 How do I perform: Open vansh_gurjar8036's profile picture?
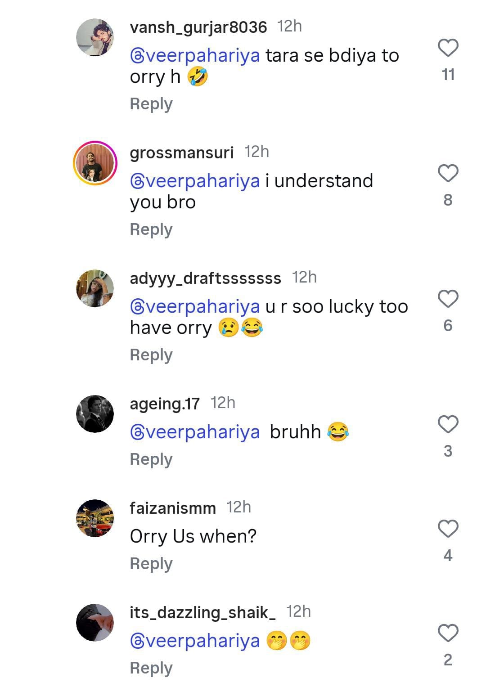(95, 37)
